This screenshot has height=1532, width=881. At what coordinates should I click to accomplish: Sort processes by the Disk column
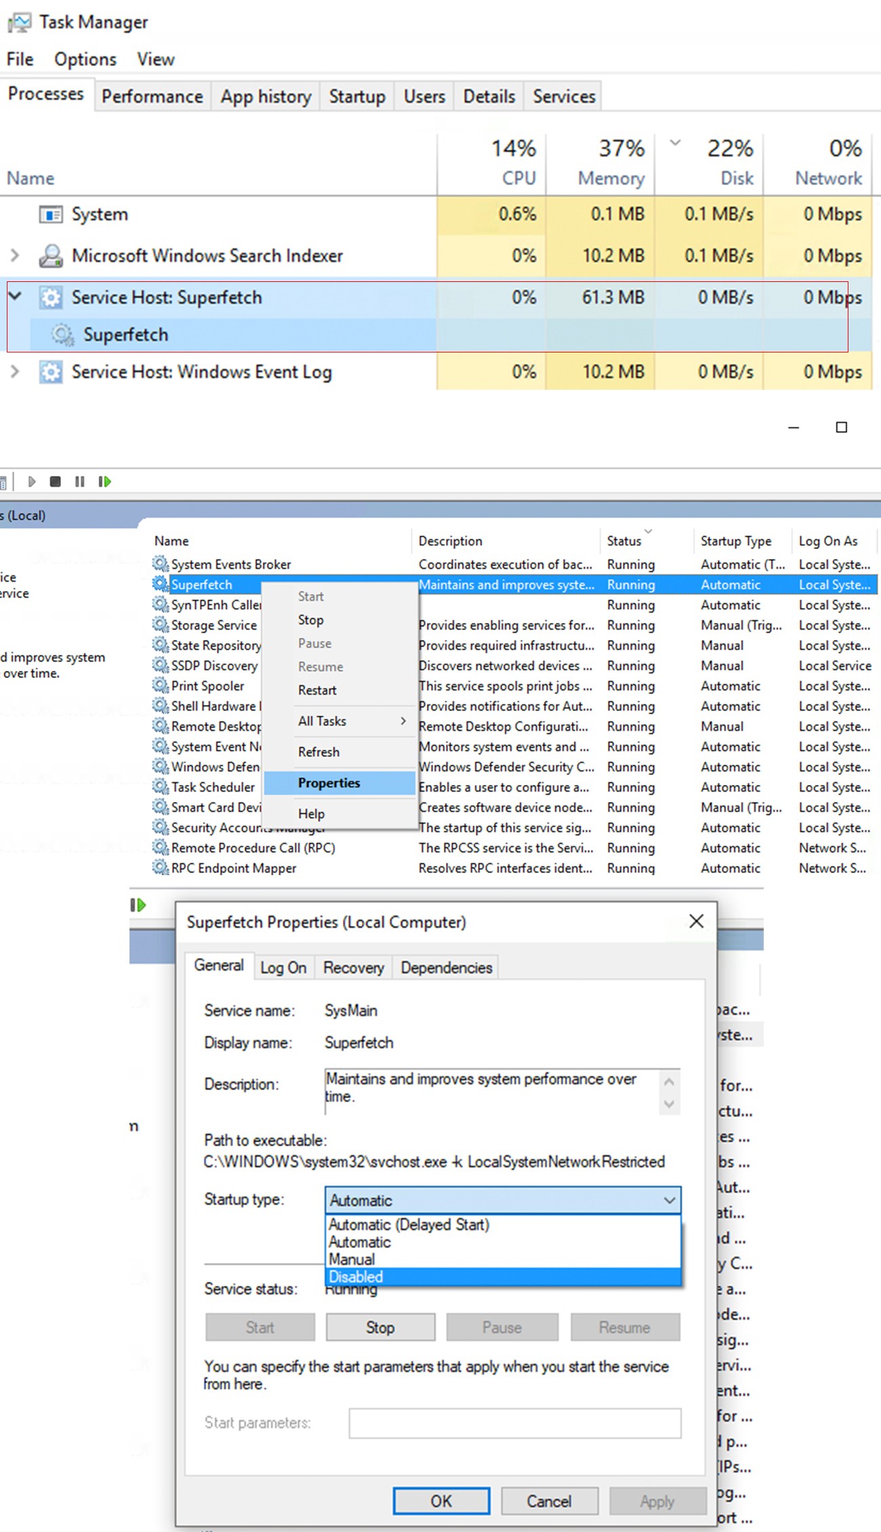click(x=710, y=163)
